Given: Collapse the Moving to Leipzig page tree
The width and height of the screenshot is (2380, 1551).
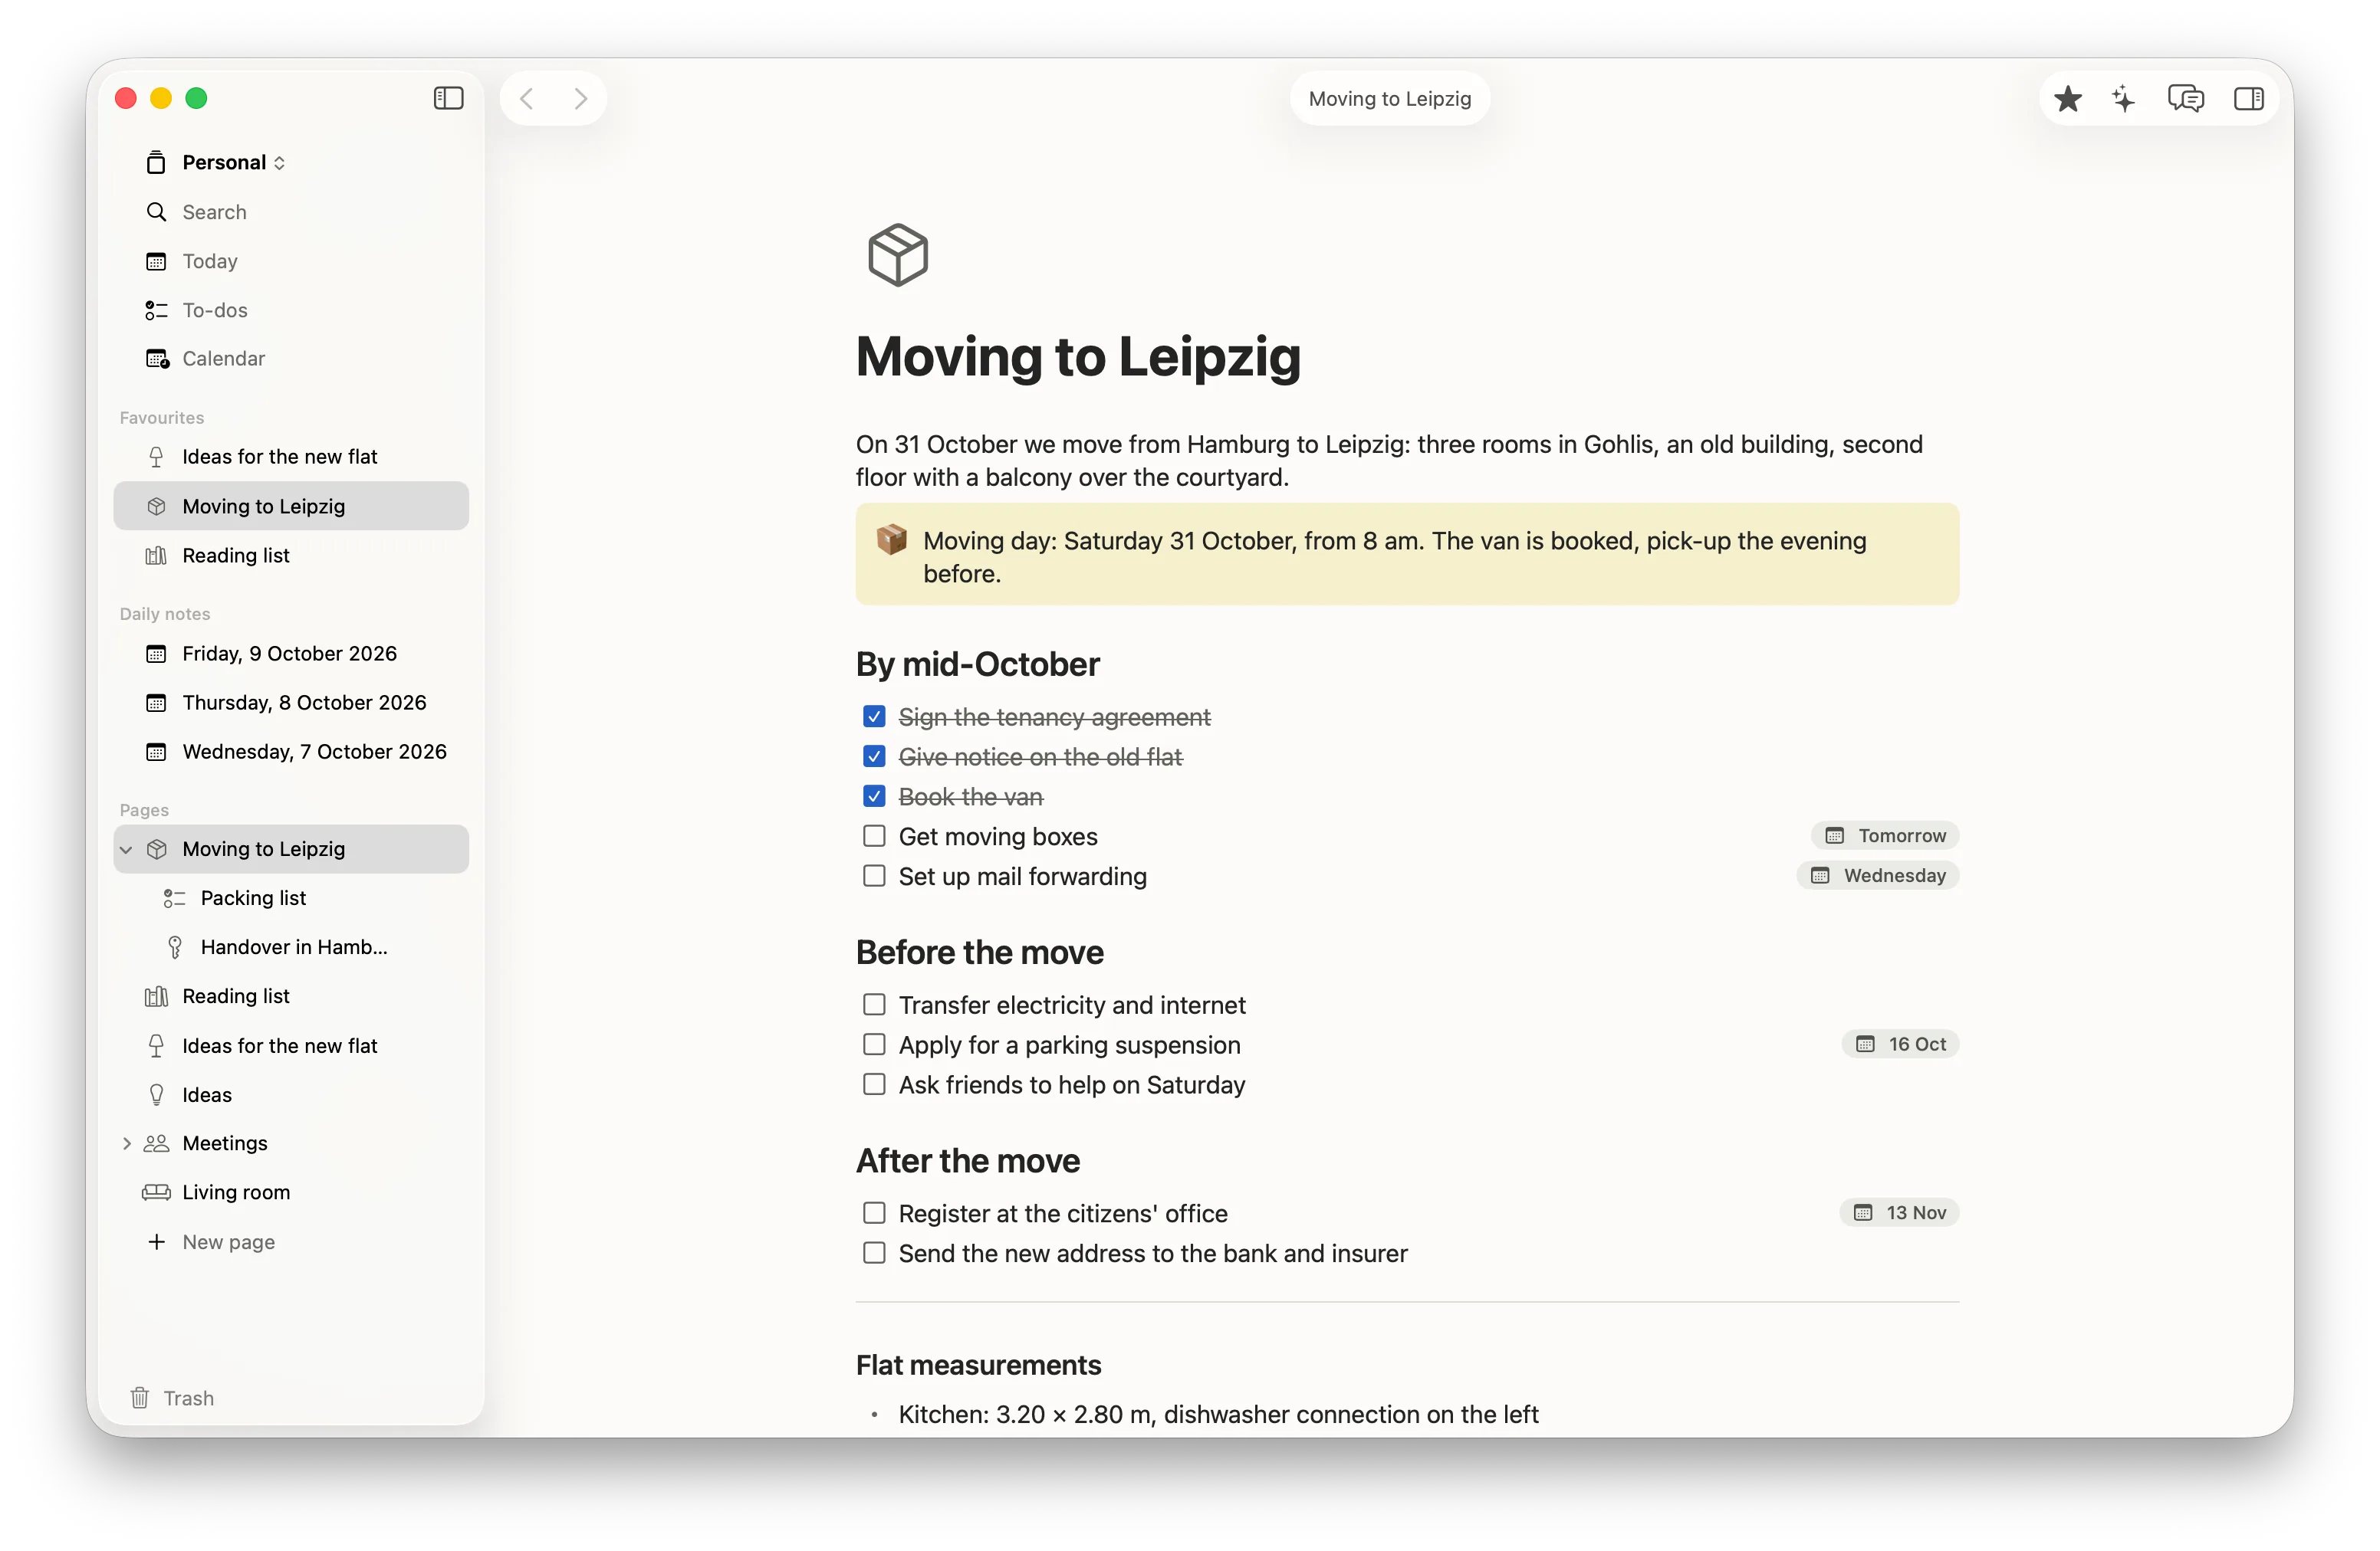Looking at the screenshot, I should [x=126, y=850].
